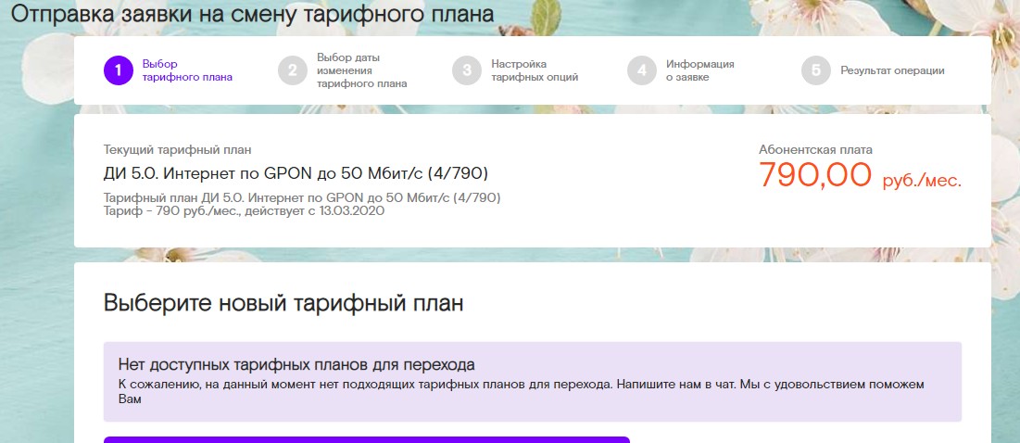Screen dimensions: 1020x443
Task: Click 'Тариф - 790 руб./мес., действует с 13.03.2020'
Action: (244, 210)
